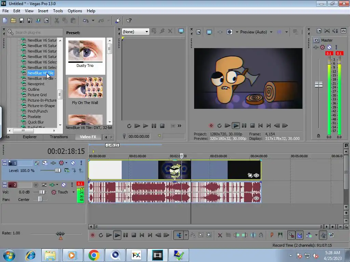Viewport: 350px width, 262px height.
Task: Open Google Chrome from the taskbar
Action: click(x=94, y=255)
